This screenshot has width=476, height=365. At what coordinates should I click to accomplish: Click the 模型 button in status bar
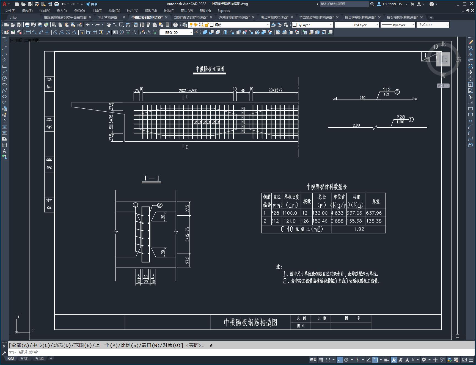(x=313, y=359)
